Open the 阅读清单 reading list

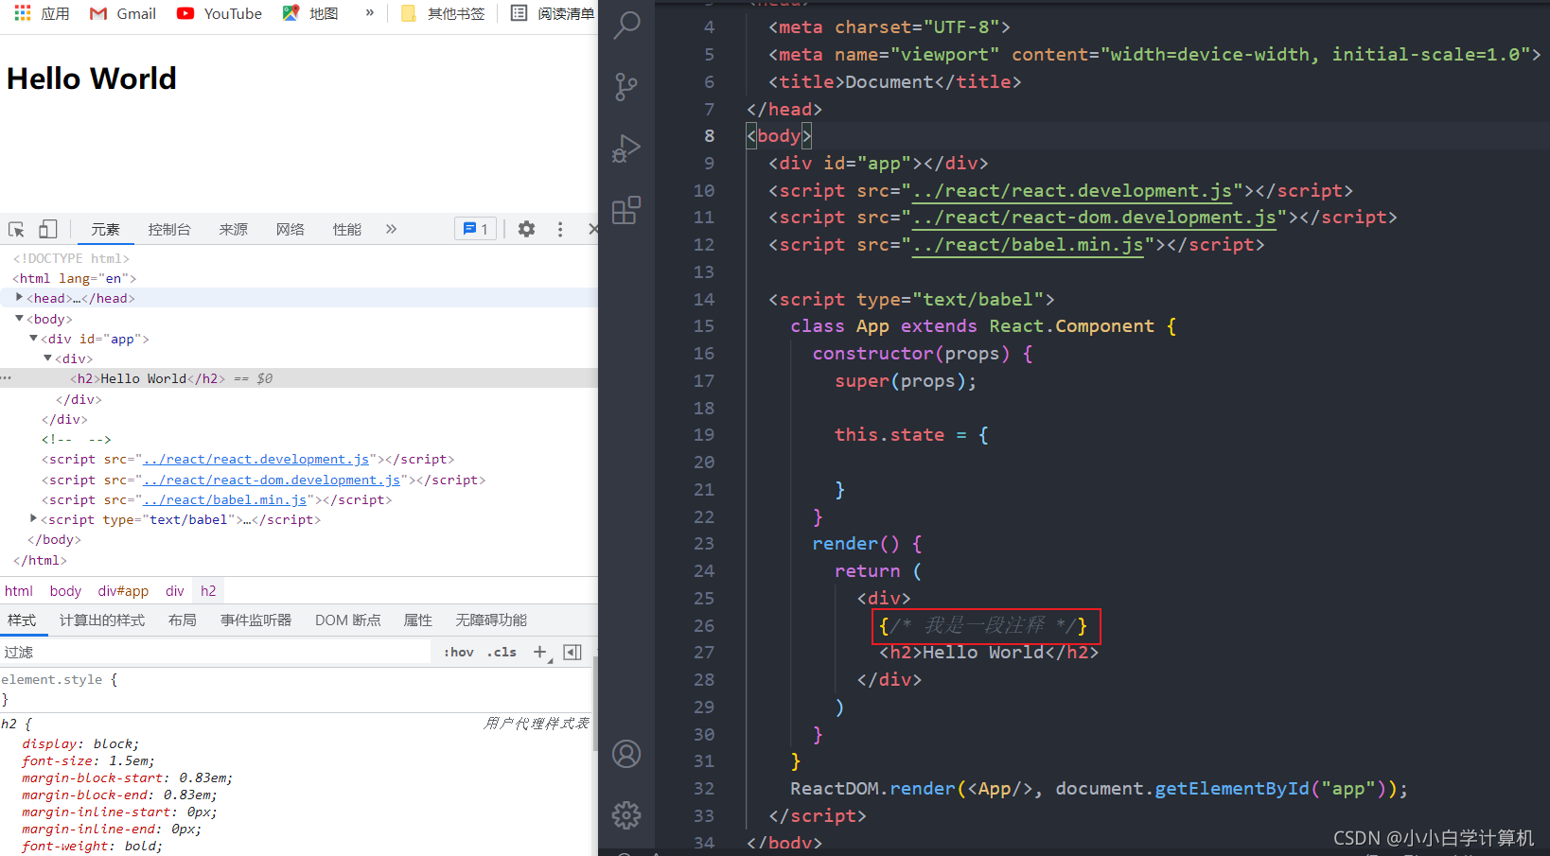click(x=553, y=13)
